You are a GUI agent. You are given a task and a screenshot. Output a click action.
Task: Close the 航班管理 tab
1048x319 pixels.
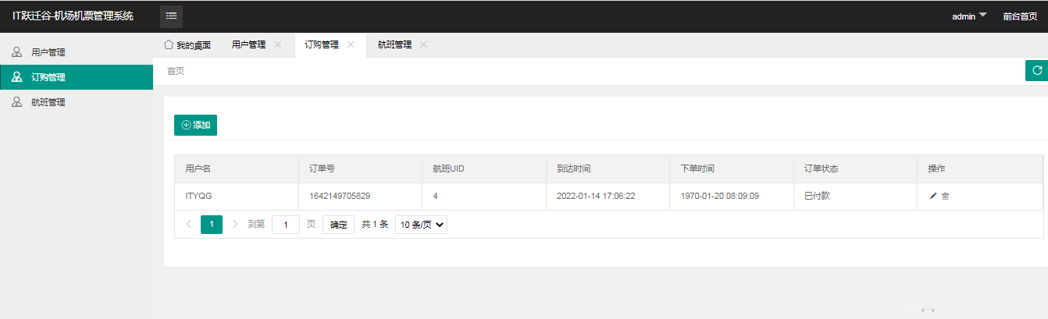click(423, 45)
